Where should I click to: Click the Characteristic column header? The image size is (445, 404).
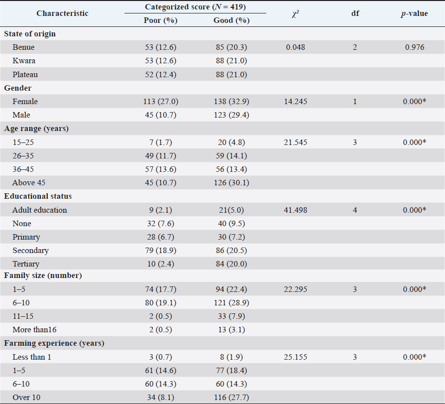[x=62, y=13]
